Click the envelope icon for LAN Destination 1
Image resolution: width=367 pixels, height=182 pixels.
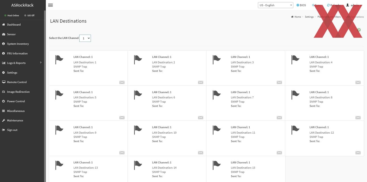click(122, 82)
